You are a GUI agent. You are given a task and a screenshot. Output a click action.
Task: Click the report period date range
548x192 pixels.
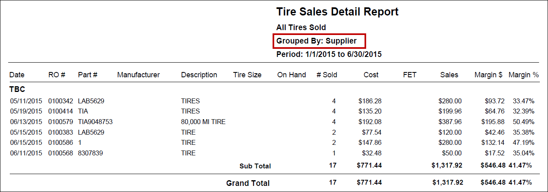[x=329, y=54]
